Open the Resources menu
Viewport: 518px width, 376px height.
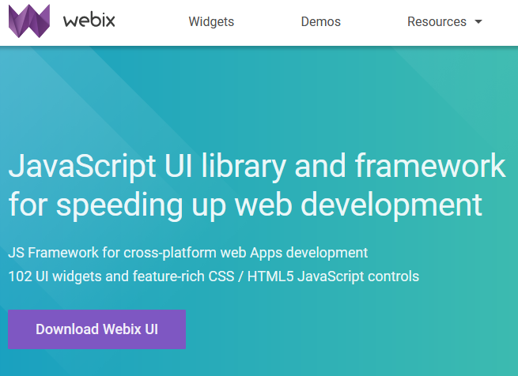[x=437, y=22]
